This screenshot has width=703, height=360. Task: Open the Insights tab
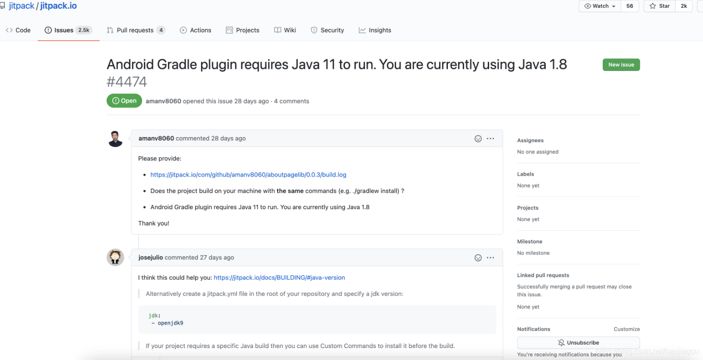(375, 30)
